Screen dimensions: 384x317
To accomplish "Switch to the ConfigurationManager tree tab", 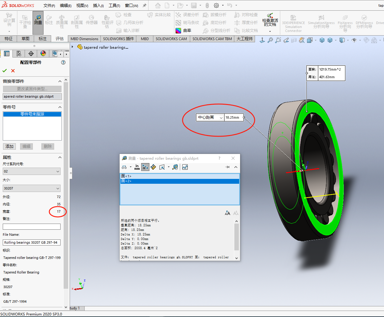I will pyautogui.click(x=19, y=54).
